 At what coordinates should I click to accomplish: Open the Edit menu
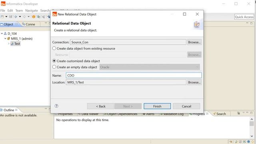pos(10,10)
